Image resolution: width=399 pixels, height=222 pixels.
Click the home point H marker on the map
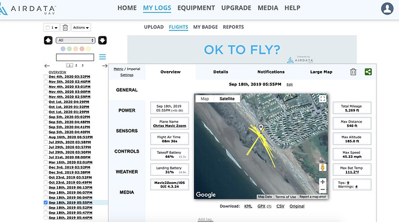tap(261, 128)
